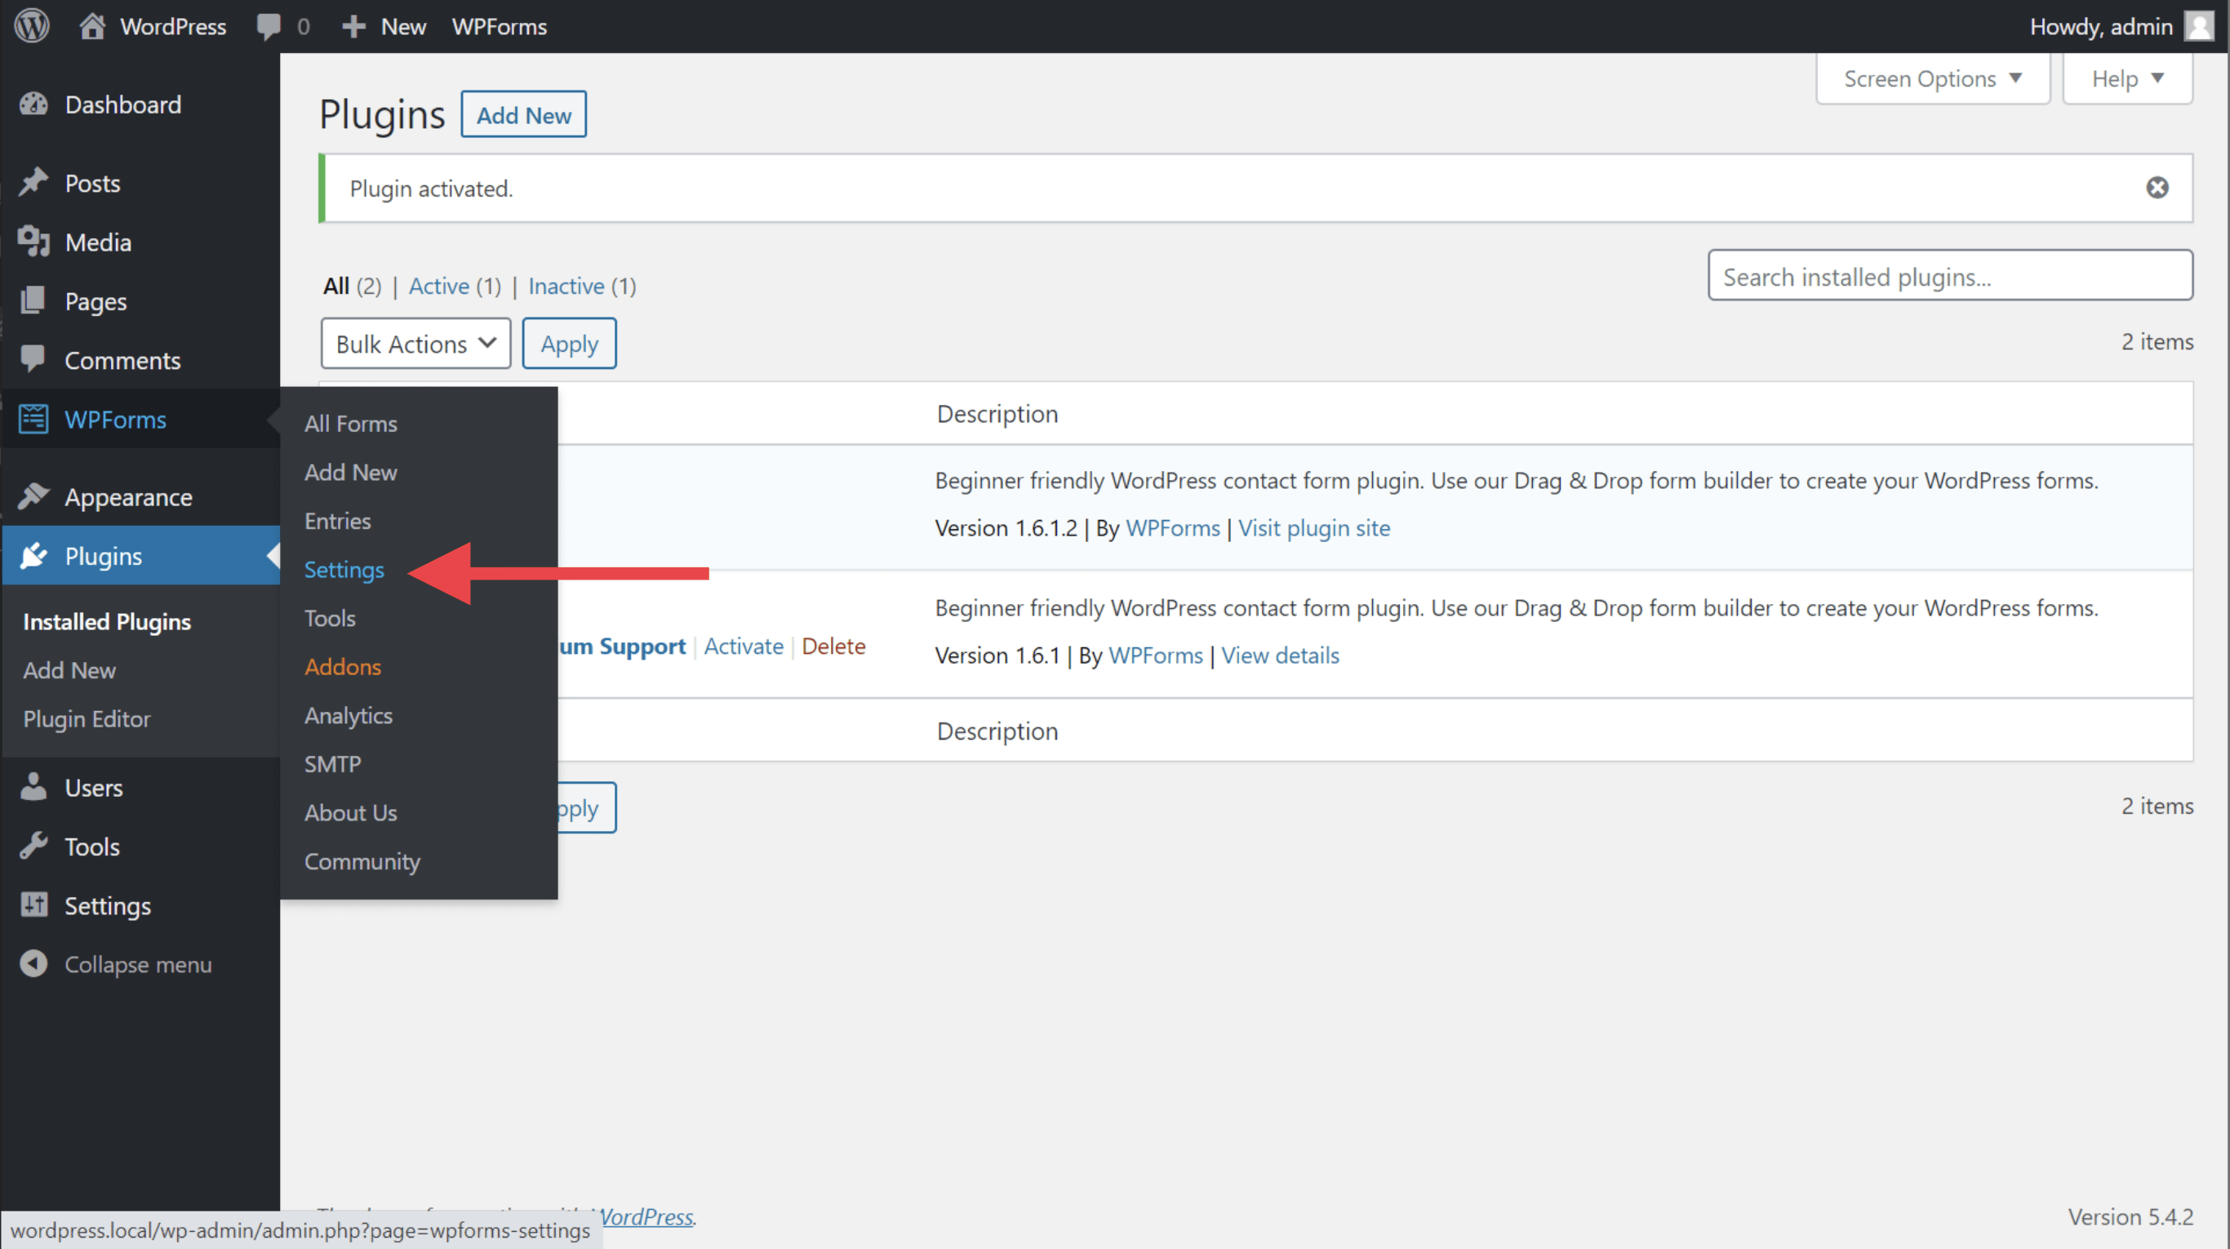This screenshot has height=1249, width=2230.
Task: Click the home icon beside WordPress site name
Action: [91, 26]
